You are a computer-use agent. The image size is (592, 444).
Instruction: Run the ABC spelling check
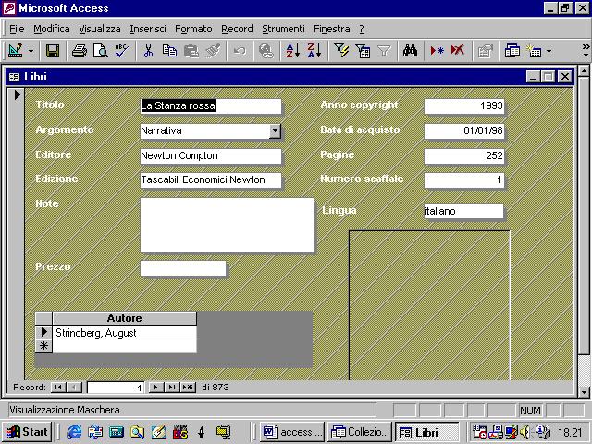click(122, 51)
